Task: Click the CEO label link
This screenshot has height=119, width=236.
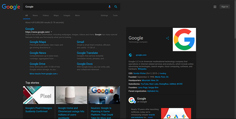Action: click(x=130, y=74)
